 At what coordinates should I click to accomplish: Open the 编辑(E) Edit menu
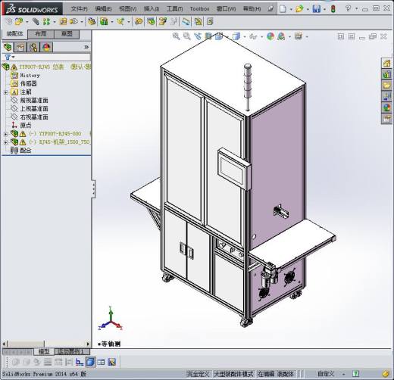(103, 9)
